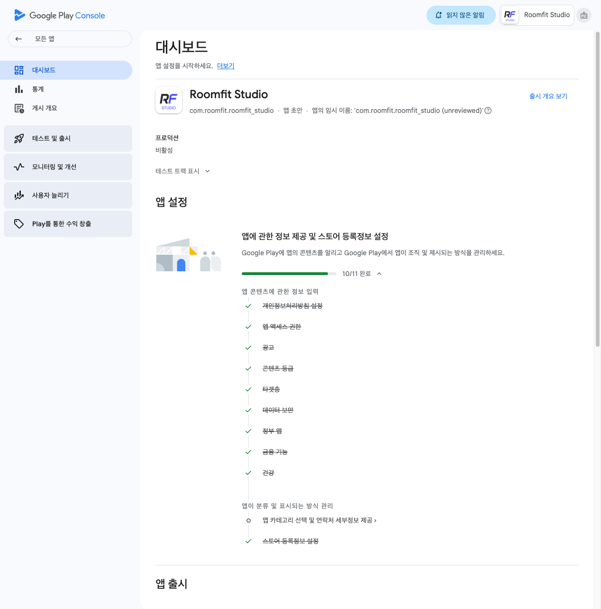The image size is (601, 609).
Task: Click the rocket icon for 테스트 및 출시
Action: 19,138
